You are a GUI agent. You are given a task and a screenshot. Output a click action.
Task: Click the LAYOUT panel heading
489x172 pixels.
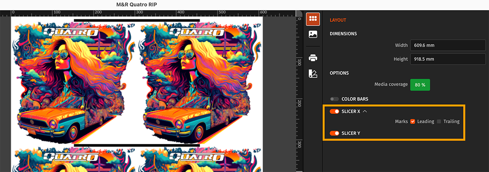click(338, 20)
